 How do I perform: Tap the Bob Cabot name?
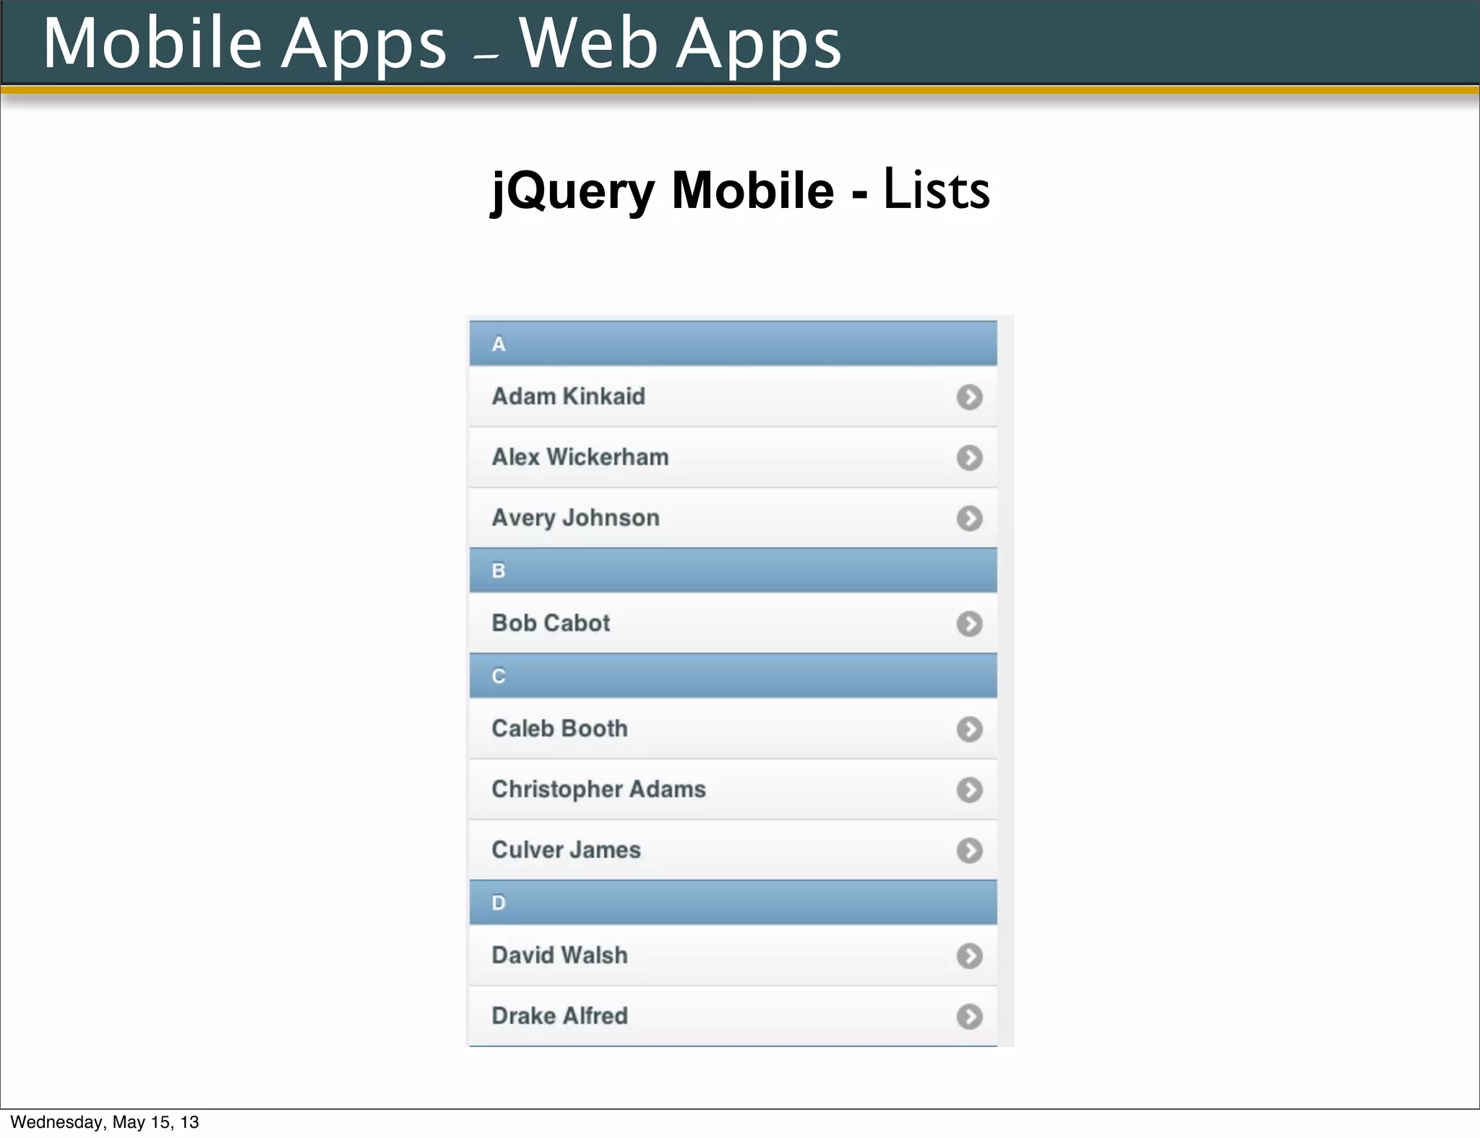coord(551,623)
